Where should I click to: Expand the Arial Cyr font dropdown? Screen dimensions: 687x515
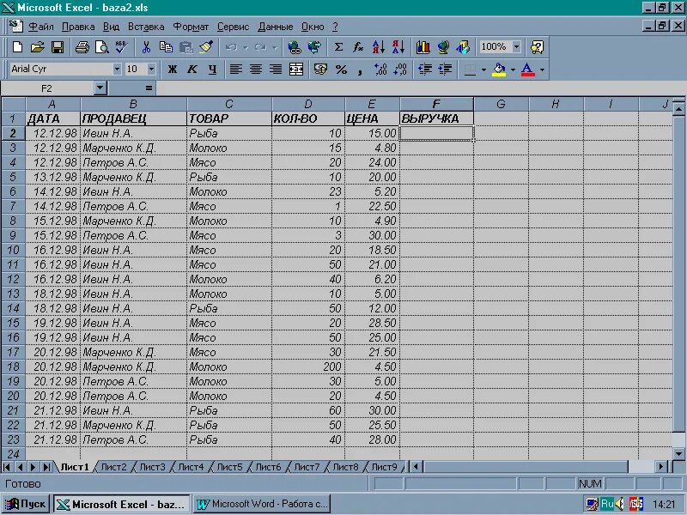[x=117, y=70]
